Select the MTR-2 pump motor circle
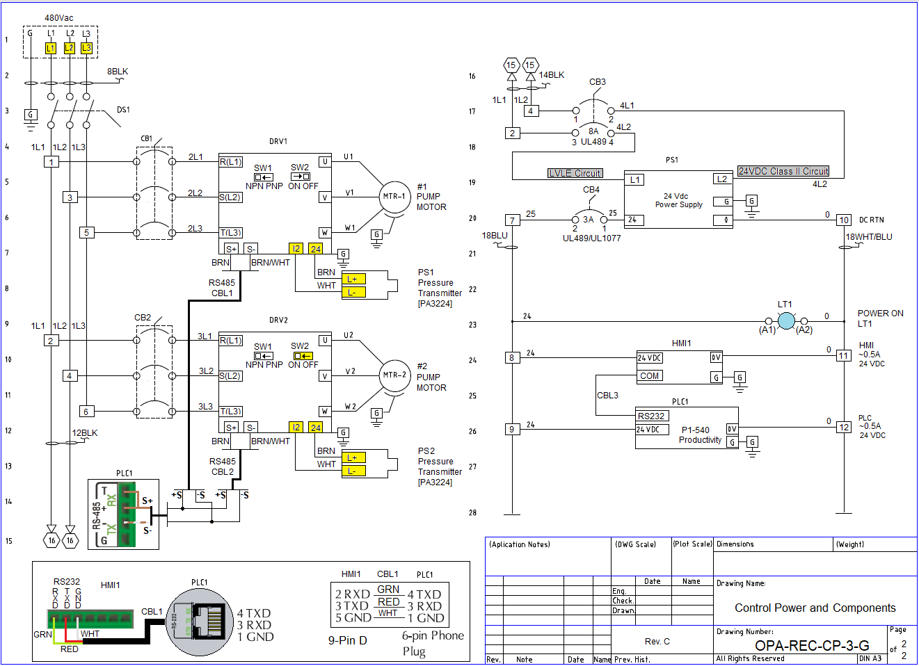 (394, 375)
